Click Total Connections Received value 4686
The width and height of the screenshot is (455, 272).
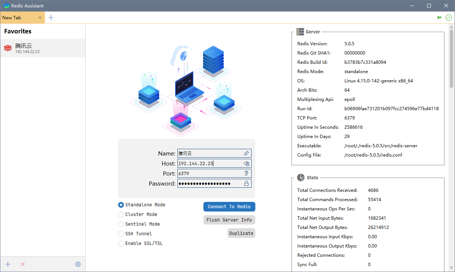(x=373, y=190)
